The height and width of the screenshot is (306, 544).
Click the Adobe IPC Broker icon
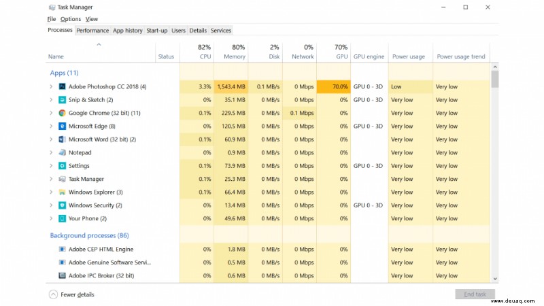[62, 275]
